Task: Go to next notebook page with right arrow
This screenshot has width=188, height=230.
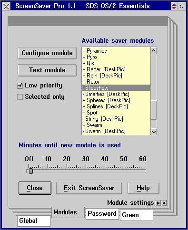Action: 164,203
